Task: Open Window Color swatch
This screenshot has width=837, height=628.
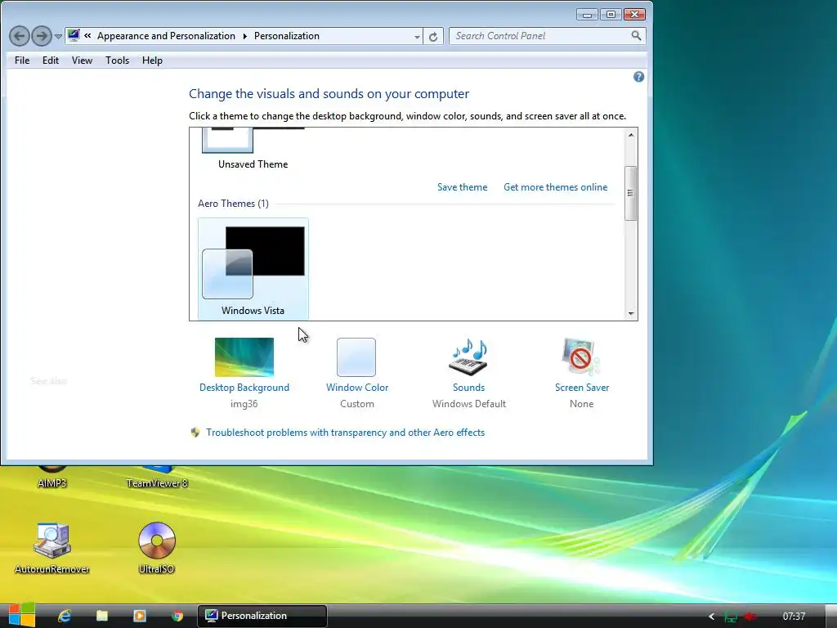Action: [x=356, y=357]
